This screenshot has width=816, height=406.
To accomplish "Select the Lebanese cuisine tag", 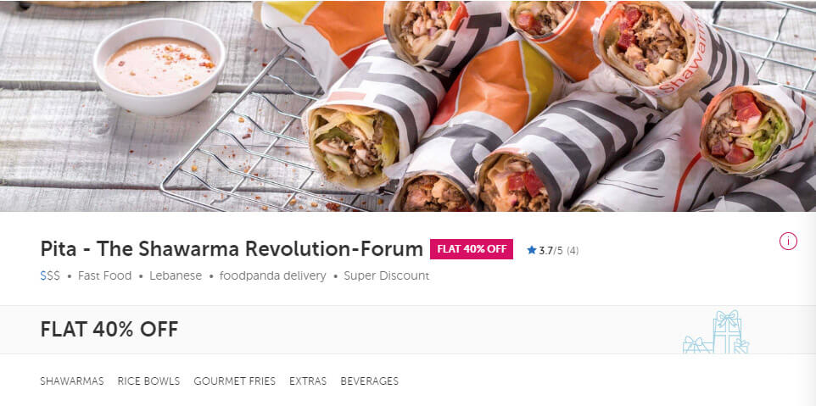I will tap(176, 276).
